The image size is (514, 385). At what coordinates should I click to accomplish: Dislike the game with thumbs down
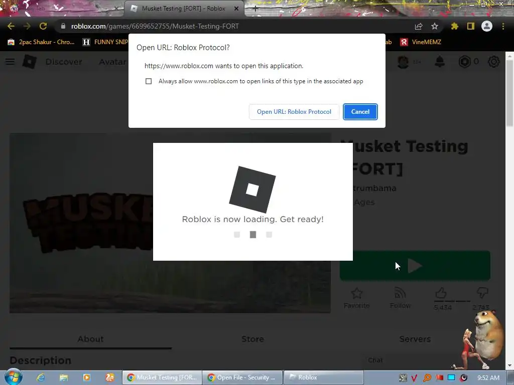(x=482, y=292)
